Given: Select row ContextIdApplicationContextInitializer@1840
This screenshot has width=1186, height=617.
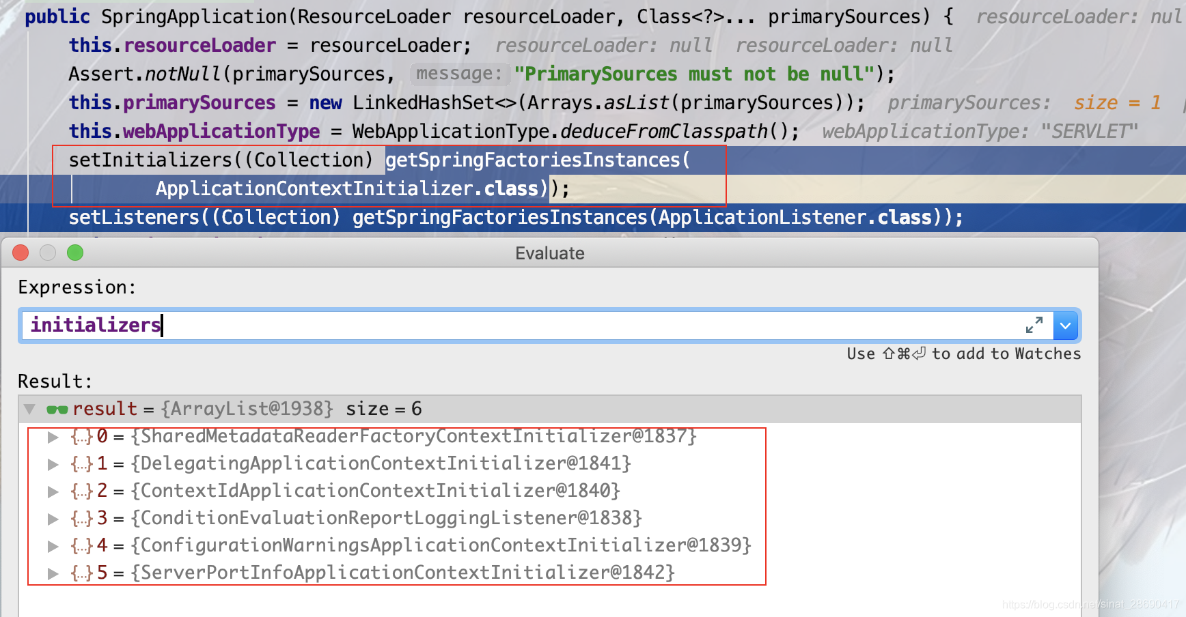Looking at the screenshot, I should point(550,491).
